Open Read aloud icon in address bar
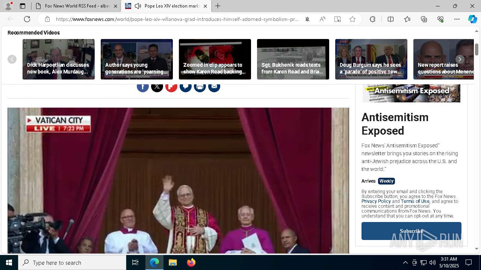This screenshot has width=481, height=270. pos(322,19)
